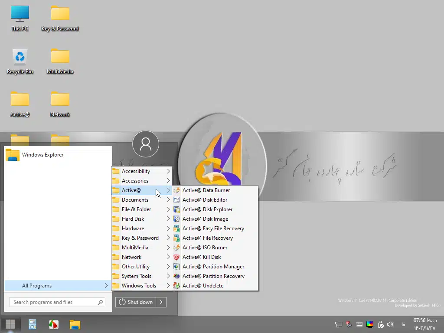
Task: Open Recycle Bin on desktop
Action: click(20, 61)
